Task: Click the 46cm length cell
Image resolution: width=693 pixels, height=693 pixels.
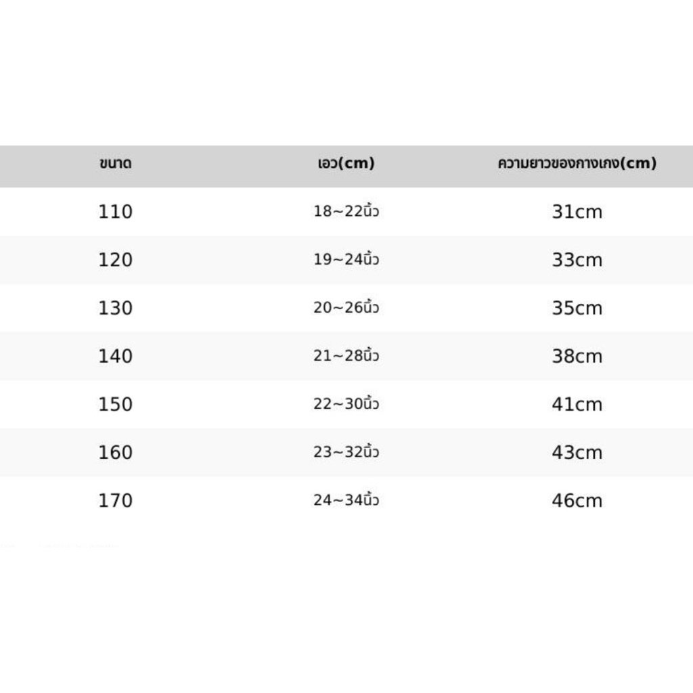Action: point(577,501)
